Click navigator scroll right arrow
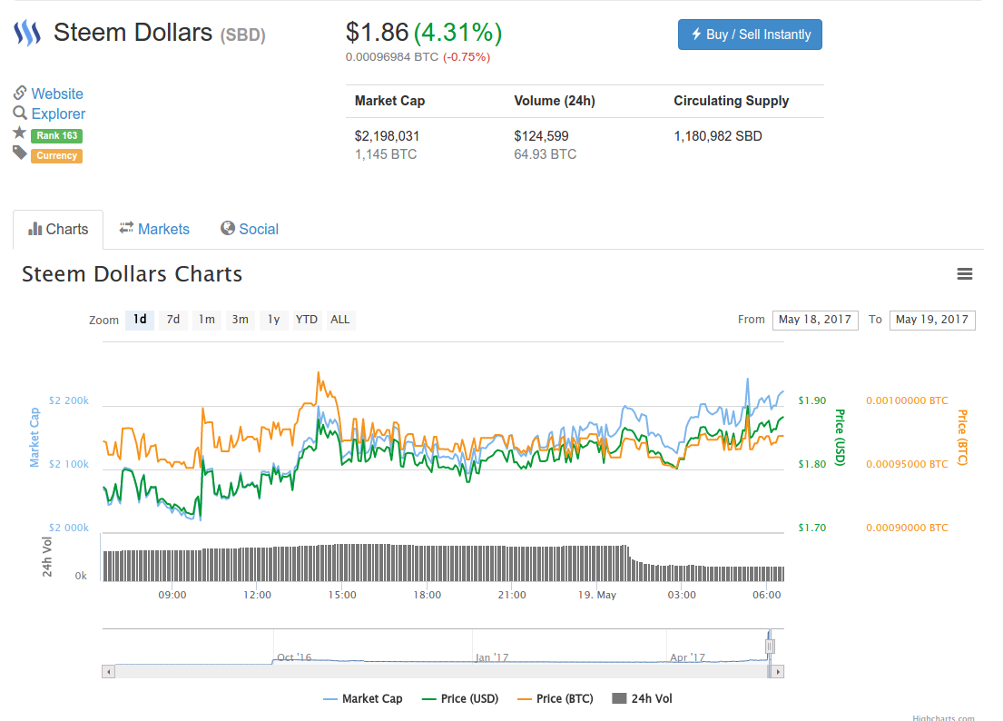This screenshot has width=1003, height=721. [777, 672]
